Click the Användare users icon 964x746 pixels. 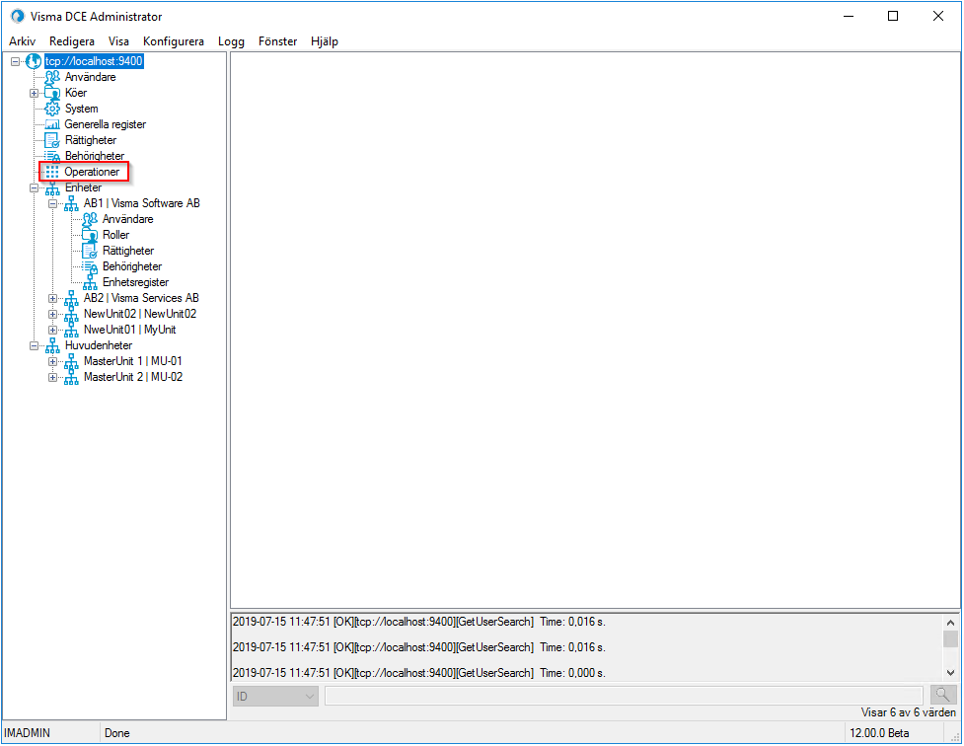tap(51, 77)
